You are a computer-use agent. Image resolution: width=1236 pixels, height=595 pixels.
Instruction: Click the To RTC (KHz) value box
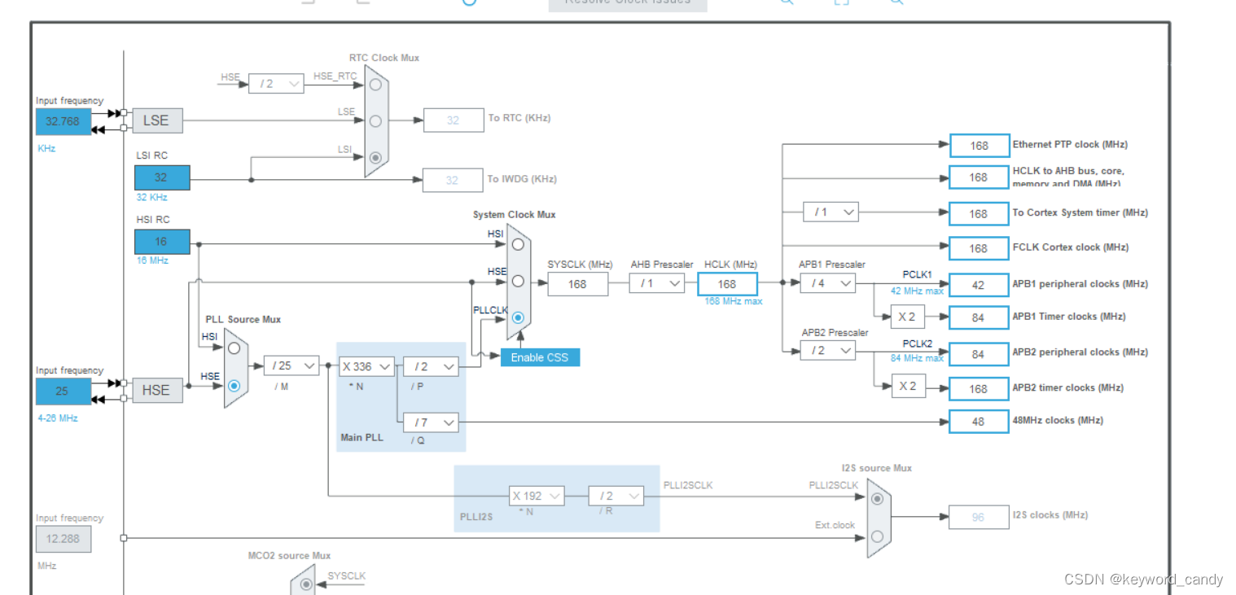click(453, 120)
